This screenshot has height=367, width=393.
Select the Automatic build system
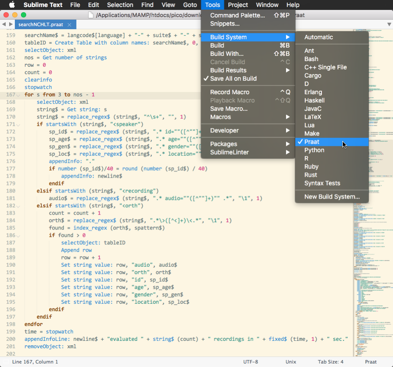[332, 37]
